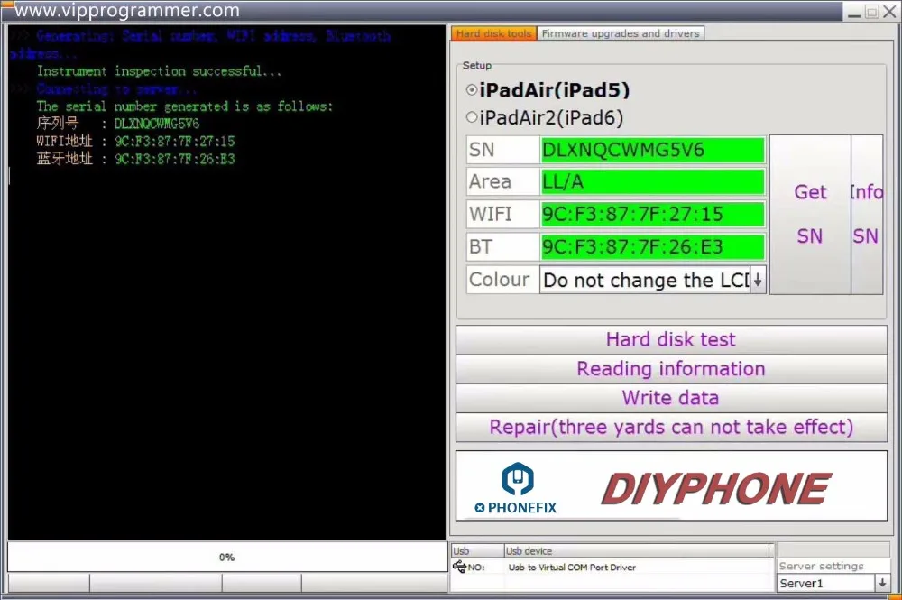Image resolution: width=902 pixels, height=600 pixels.
Task: Click the WIFI label cell
Action: (502, 214)
